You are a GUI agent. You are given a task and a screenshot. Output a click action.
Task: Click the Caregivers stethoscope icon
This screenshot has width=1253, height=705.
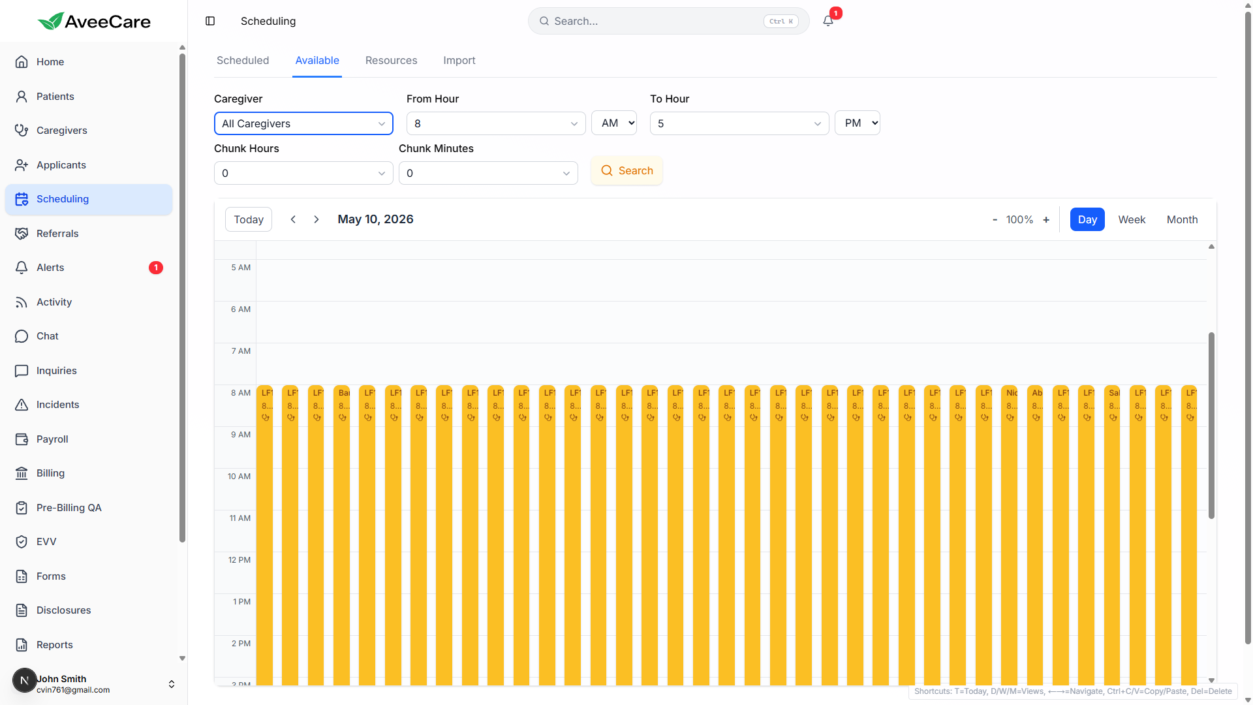pyautogui.click(x=22, y=131)
